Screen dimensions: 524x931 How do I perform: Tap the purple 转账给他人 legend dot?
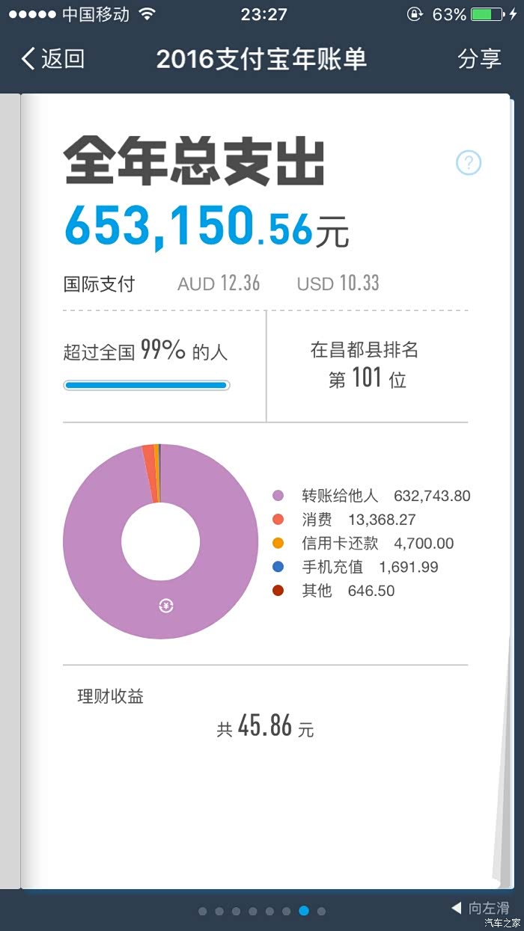click(278, 496)
